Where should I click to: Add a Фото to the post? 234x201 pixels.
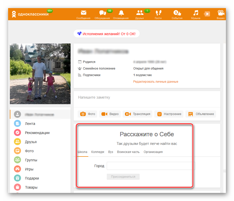[x=88, y=114]
